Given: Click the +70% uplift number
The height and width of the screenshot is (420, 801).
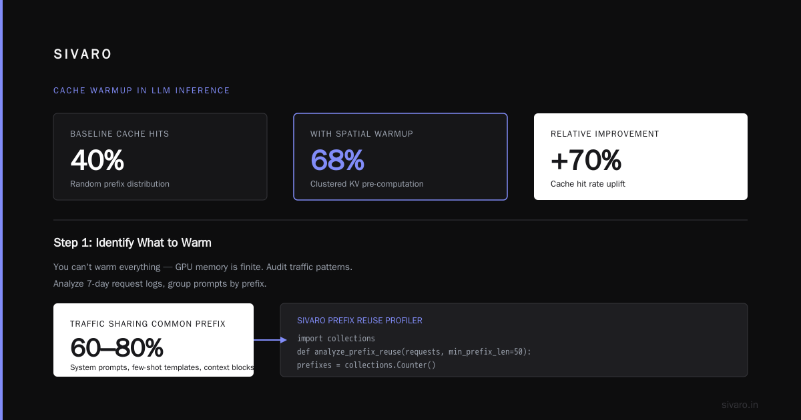Looking at the screenshot, I should click(586, 160).
